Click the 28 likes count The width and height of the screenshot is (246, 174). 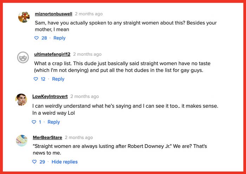pos(44,38)
